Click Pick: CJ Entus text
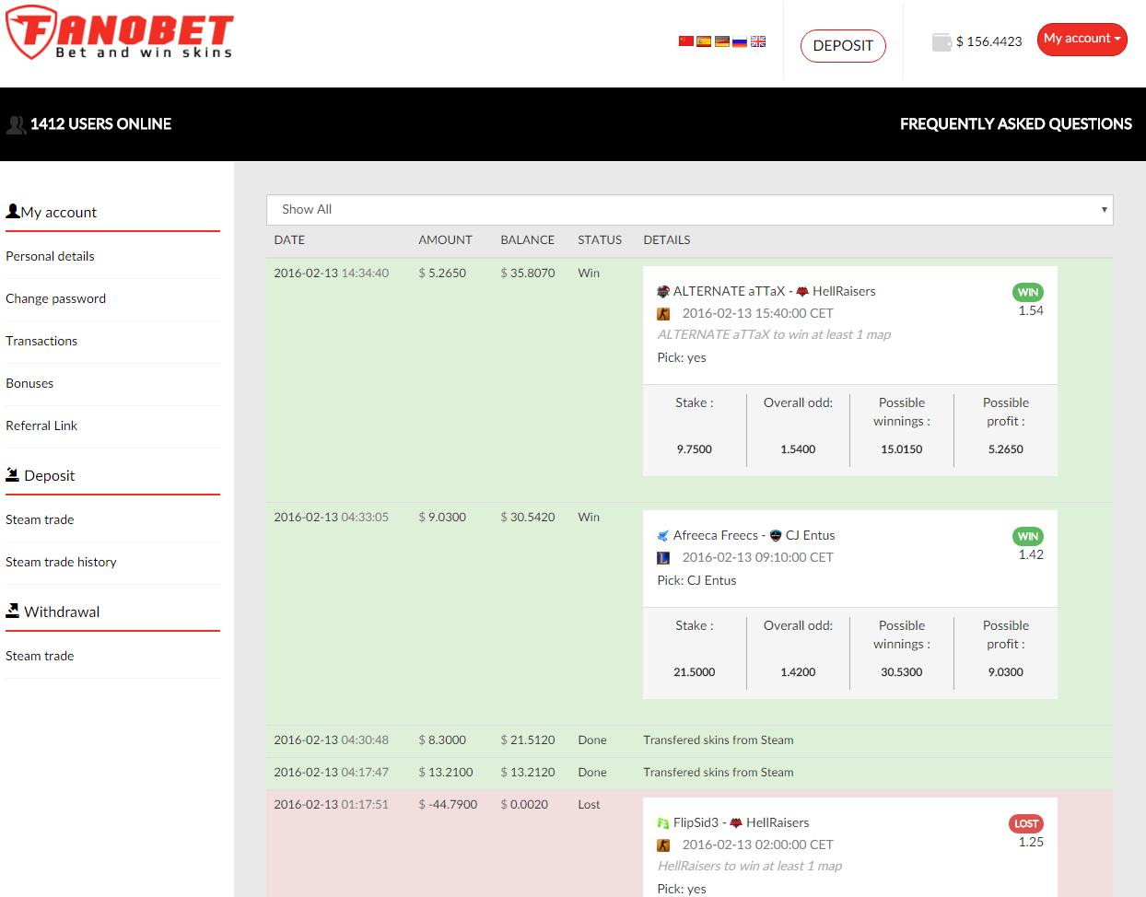The height and width of the screenshot is (897, 1146). (x=696, y=580)
